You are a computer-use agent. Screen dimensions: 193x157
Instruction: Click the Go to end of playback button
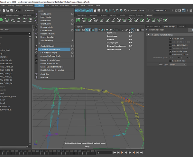click(x=141, y=152)
